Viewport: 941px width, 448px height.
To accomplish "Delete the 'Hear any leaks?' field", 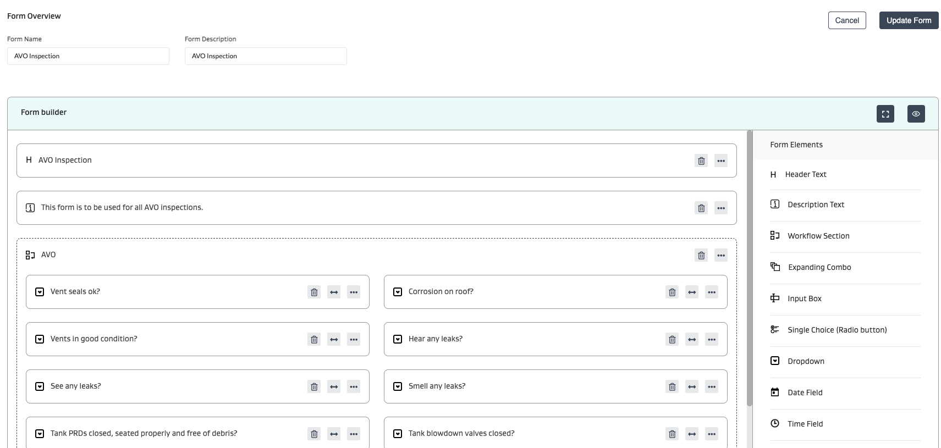I will [x=672, y=340].
